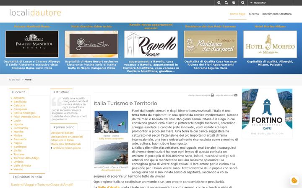Open Ambasciate e Consolati Stranieri link
The width and height of the screenshot is (302, 188).
67,138
